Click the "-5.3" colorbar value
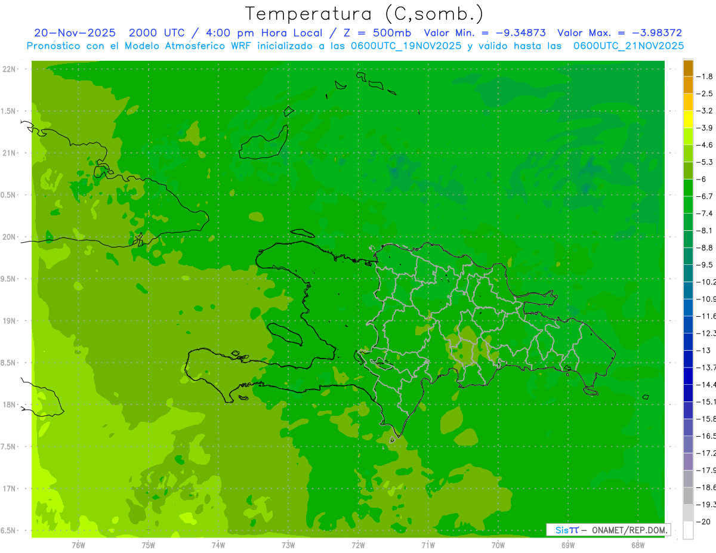Image resolution: width=716 pixels, height=553 pixels. pyautogui.click(x=705, y=162)
